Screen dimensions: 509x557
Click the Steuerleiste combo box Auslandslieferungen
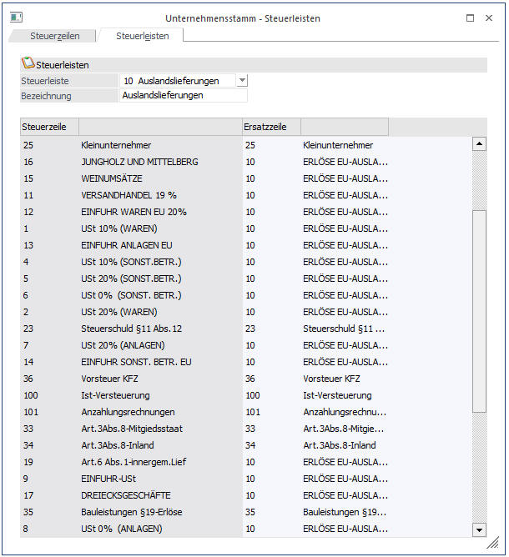click(x=177, y=81)
